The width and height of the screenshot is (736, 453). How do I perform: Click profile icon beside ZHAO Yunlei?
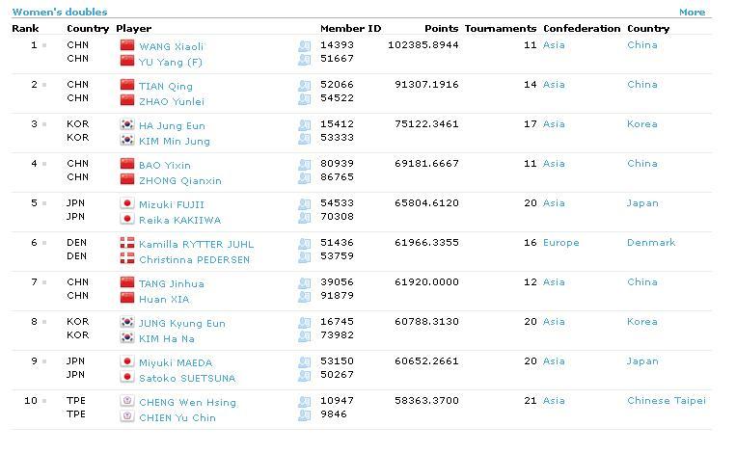(304, 99)
